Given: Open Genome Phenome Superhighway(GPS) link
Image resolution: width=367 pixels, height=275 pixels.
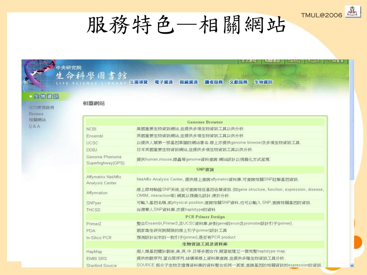Looking at the screenshot, I should (105, 160).
